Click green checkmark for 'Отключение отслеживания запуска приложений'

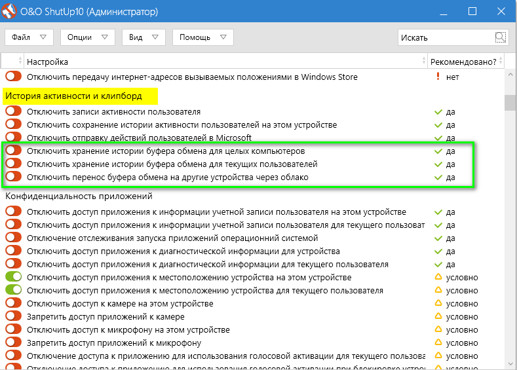pyautogui.click(x=438, y=238)
